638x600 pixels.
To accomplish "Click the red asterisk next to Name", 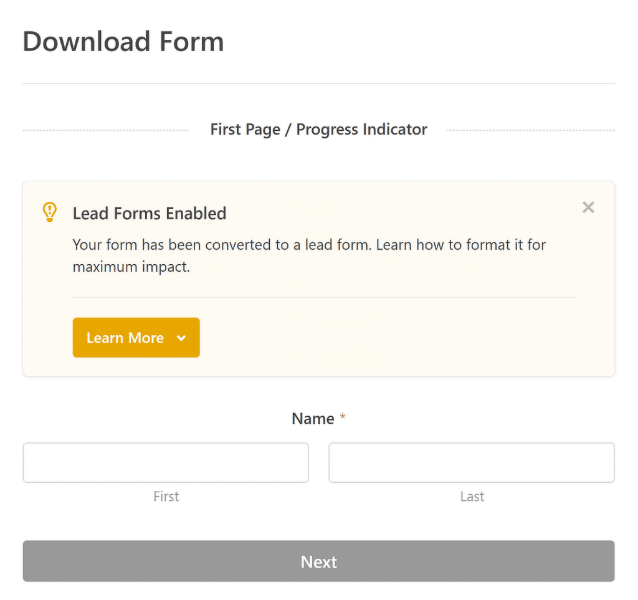I will (342, 418).
